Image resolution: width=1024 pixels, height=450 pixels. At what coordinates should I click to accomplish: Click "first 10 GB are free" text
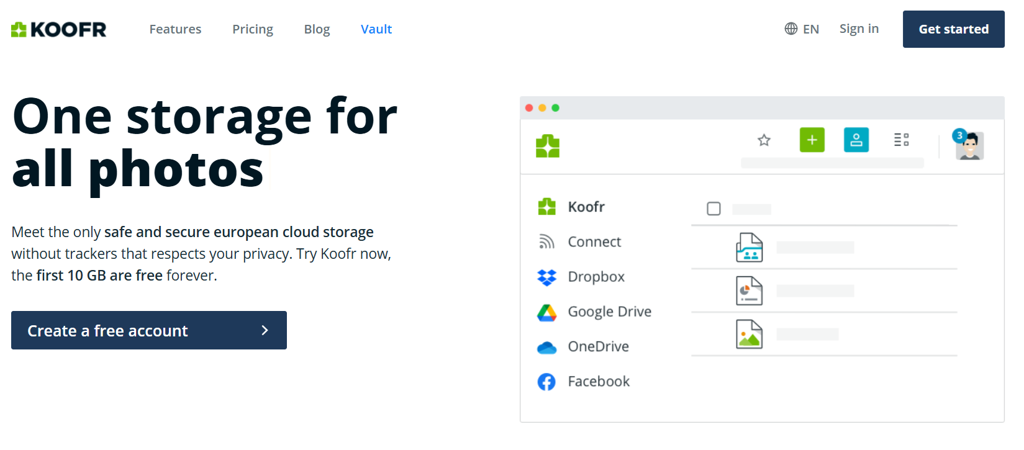tap(99, 275)
